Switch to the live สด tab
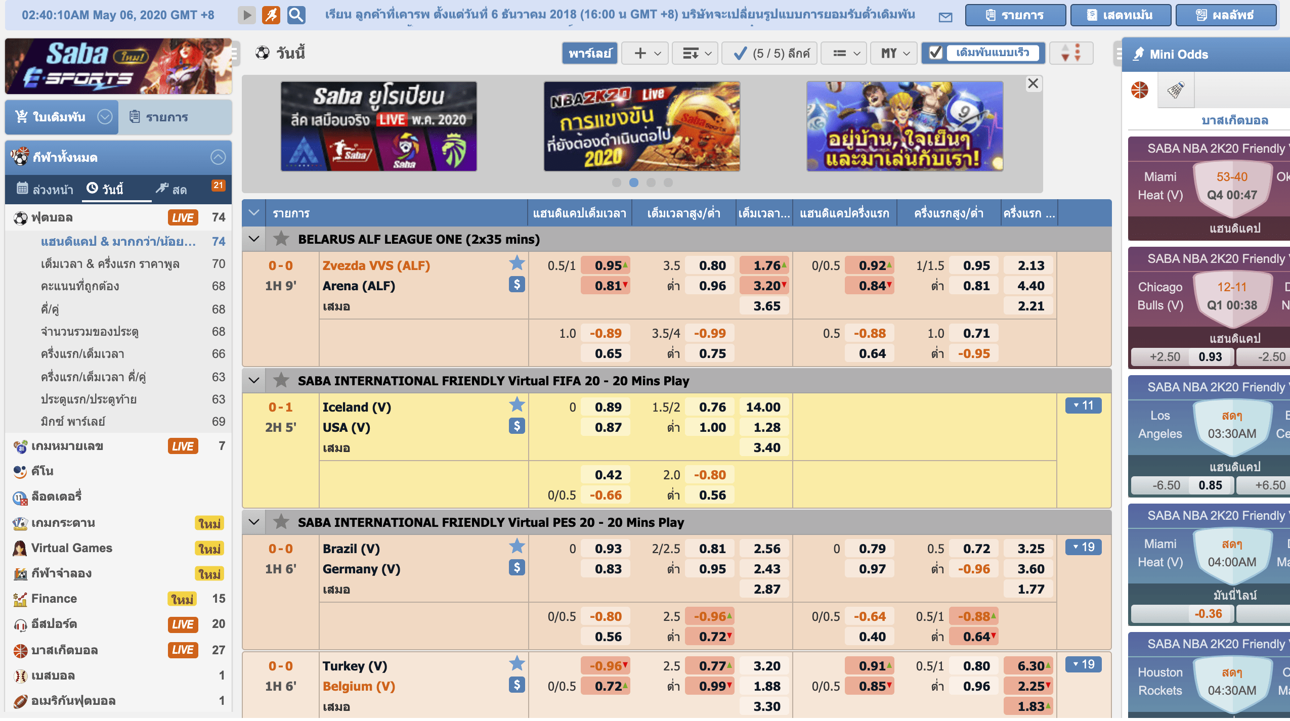Viewport: 1290px width, 721px height. click(172, 189)
